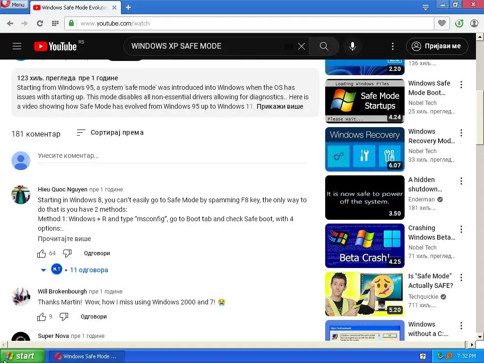Open the Speed Dial grid

pyautogui.click(x=55, y=23)
